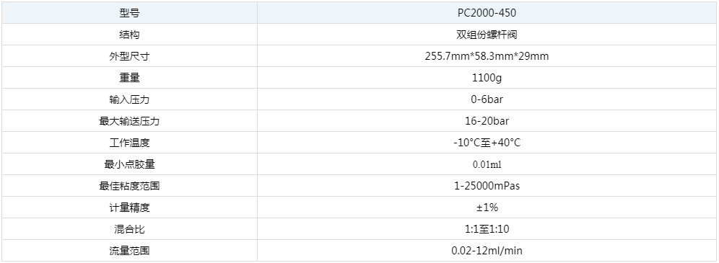Click the 重量 row label
This screenshot has width=719, height=263.
click(129, 78)
